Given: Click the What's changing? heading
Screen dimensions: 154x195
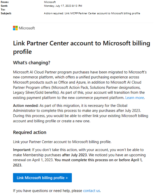Looking at the screenshot, I should click(x=32, y=63).
